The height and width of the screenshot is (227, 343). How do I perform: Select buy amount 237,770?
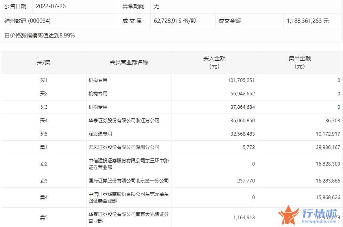tap(246, 180)
